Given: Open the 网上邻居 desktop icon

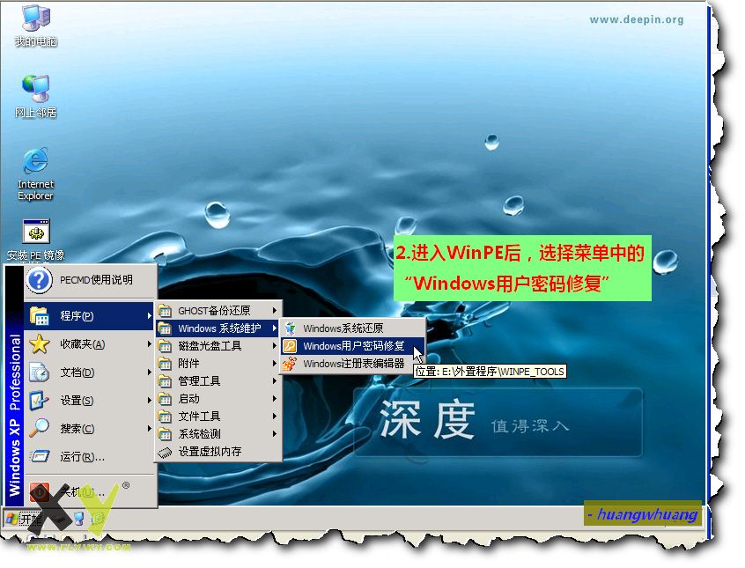Looking at the screenshot, I should [36, 97].
